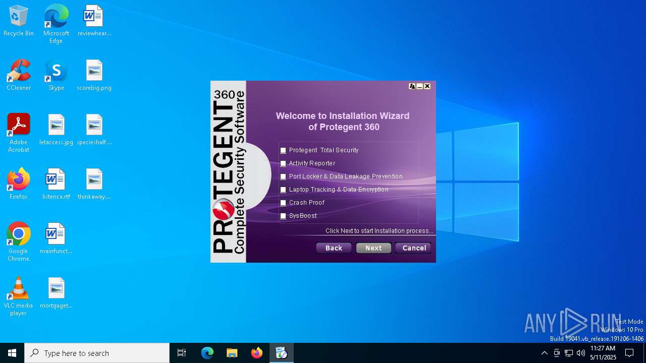
Task: Select the mainfunct Word document icon
Action: 56,239
